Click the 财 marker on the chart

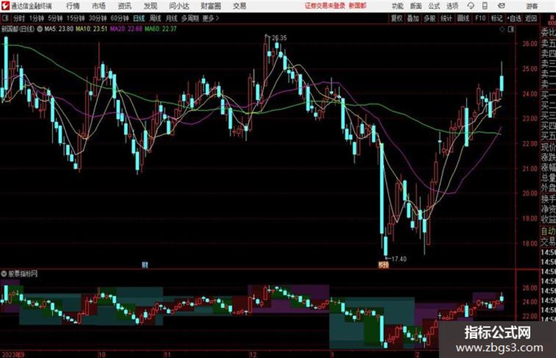tap(145, 265)
